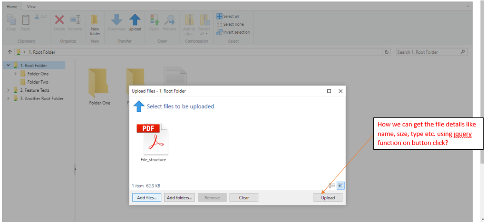The height and width of the screenshot is (222, 486).
Task: Click the Add files... button
Action: click(x=146, y=198)
